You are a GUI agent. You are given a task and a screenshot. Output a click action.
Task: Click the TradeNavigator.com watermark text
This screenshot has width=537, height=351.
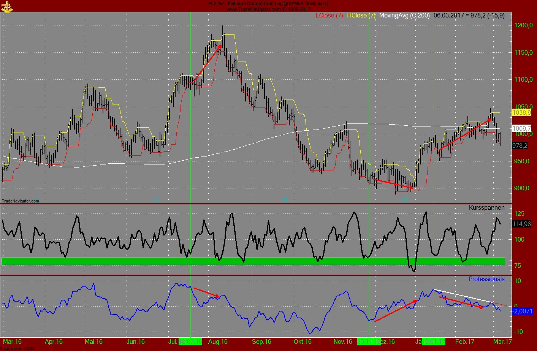(x=21, y=201)
